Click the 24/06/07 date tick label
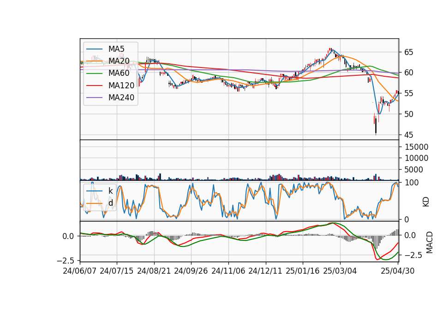Screen dimensions: 443x319 point(80,271)
